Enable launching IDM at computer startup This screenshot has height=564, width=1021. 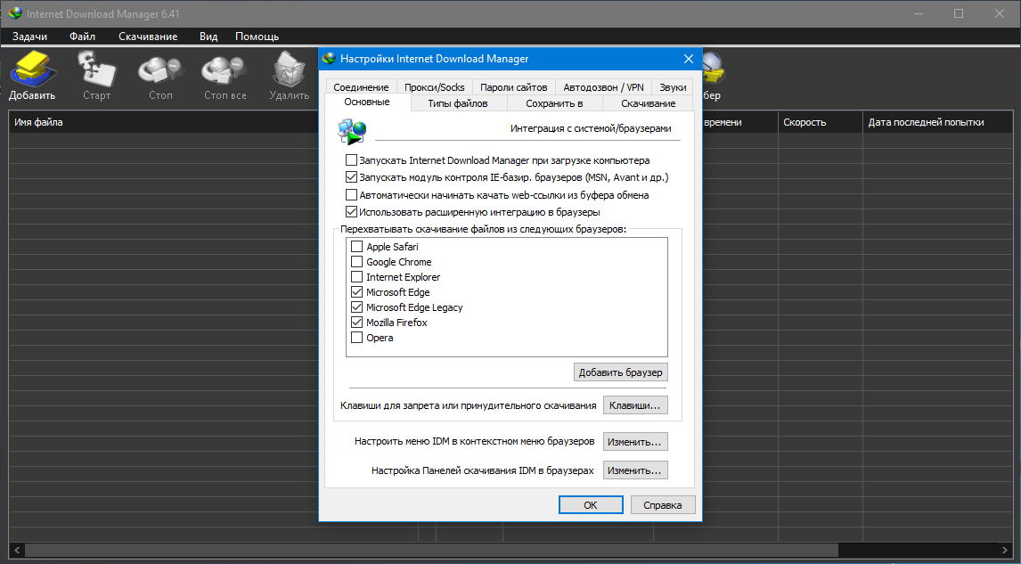350,160
